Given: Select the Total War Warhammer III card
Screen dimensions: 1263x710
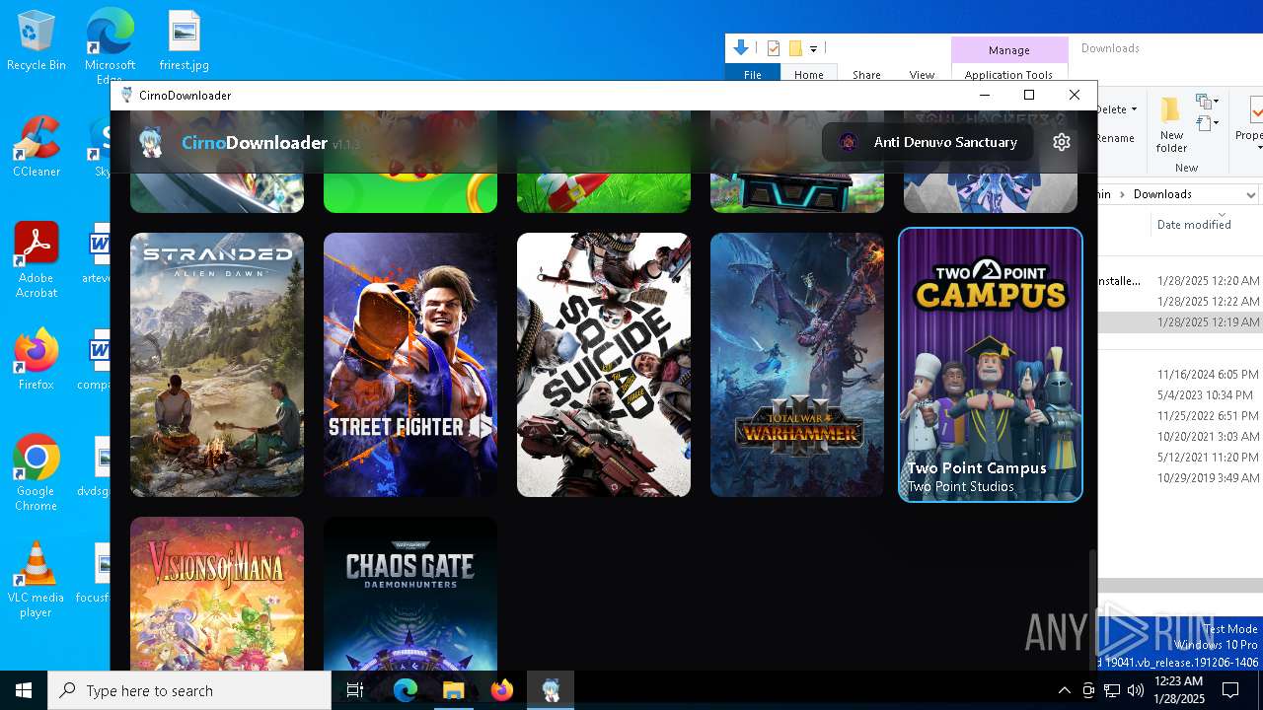Looking at the screenshot, I should point(797,365).
